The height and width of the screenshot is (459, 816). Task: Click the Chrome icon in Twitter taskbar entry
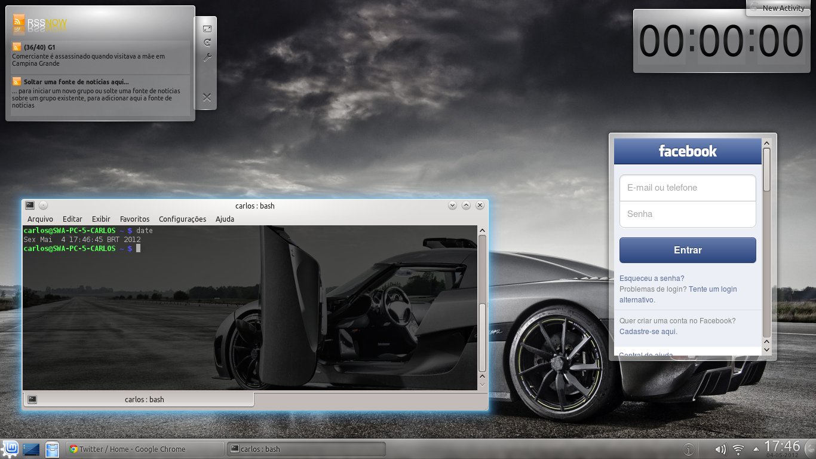tap(73, 449)
